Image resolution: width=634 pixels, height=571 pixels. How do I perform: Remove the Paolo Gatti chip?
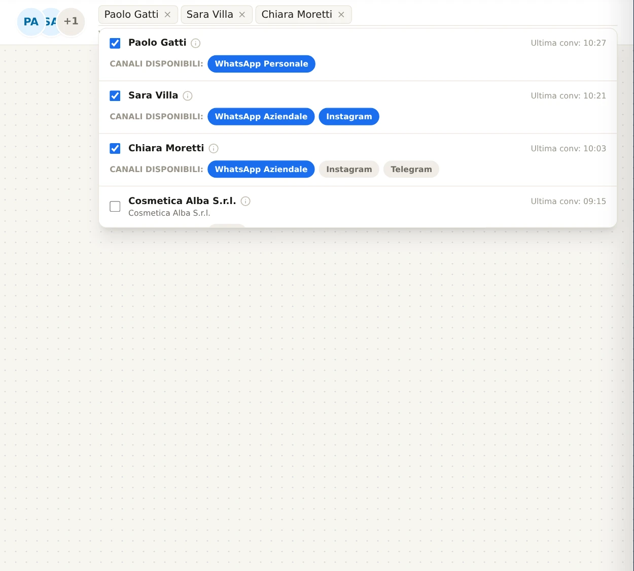167,15
